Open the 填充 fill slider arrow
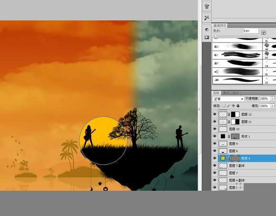Viewport: 276px width, 216px height. tap(272, 106)
